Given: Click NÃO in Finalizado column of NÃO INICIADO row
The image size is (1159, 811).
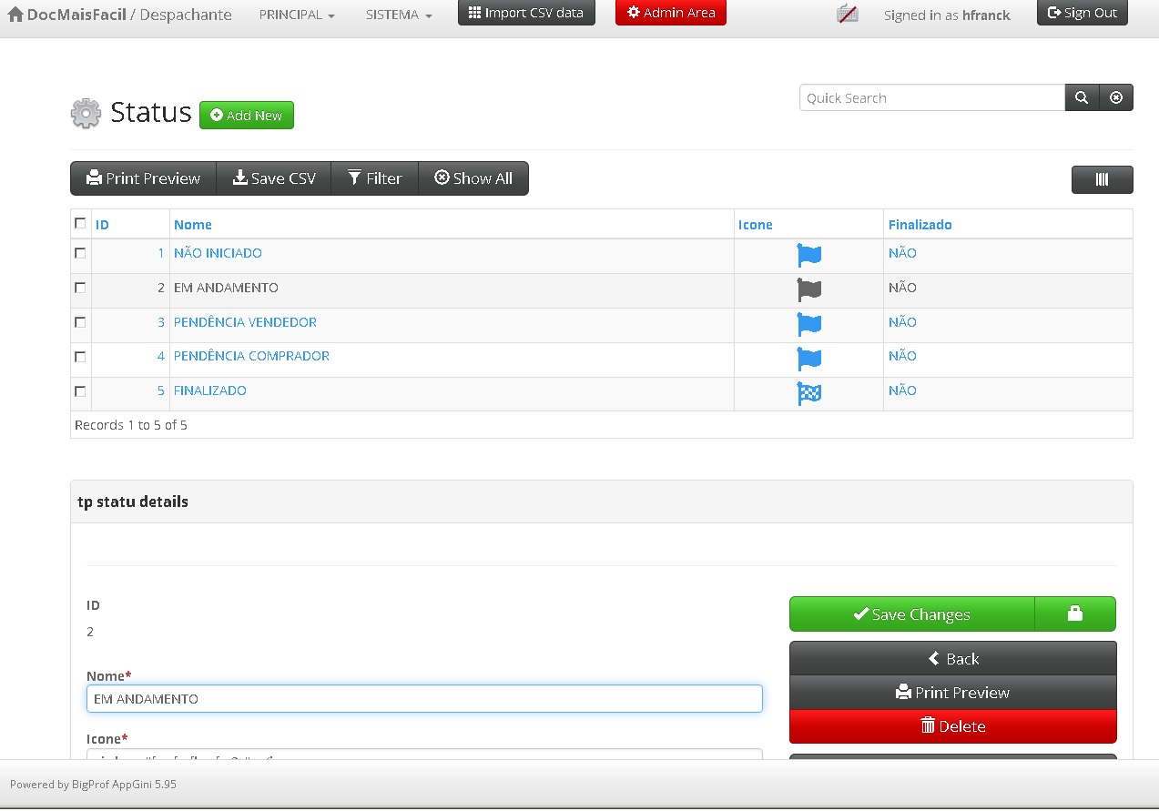Looking at the screenshot, I should tap(902, 253).
